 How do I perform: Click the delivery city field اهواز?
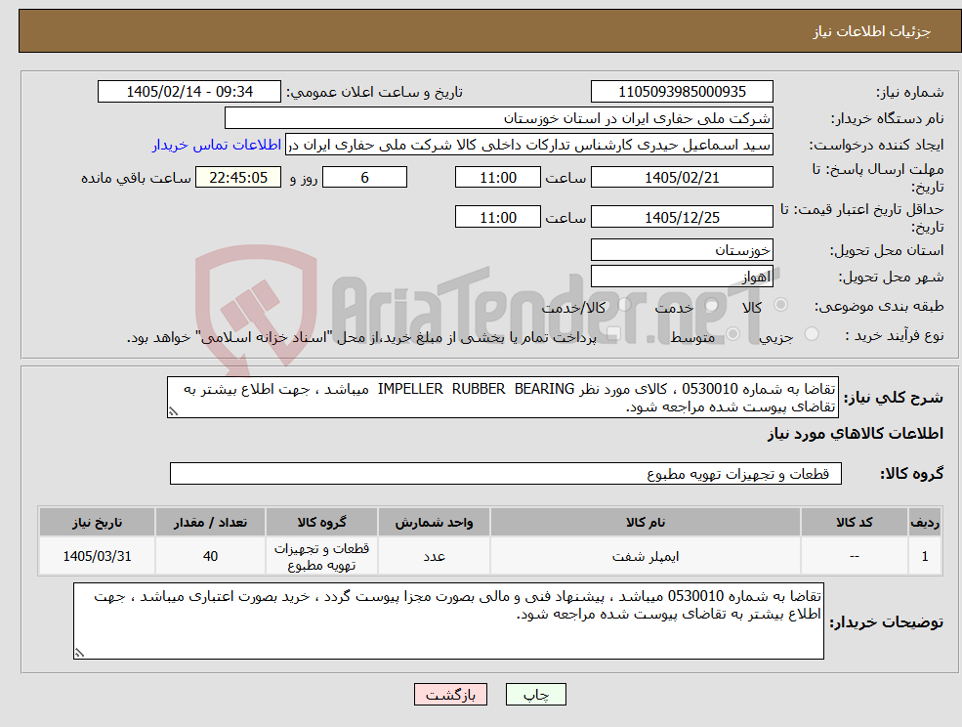682,277
